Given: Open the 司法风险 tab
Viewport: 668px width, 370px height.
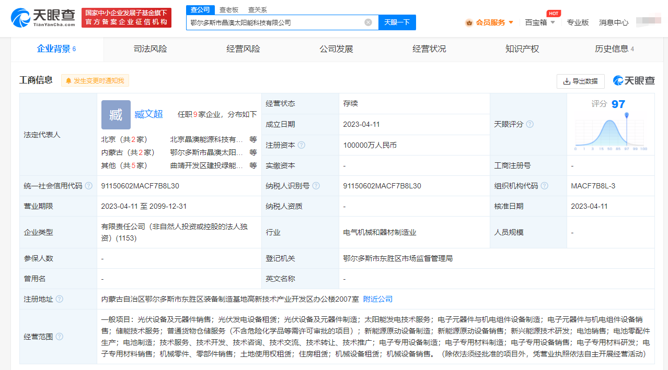Looking at the screenshot, I should pos(151,49).
